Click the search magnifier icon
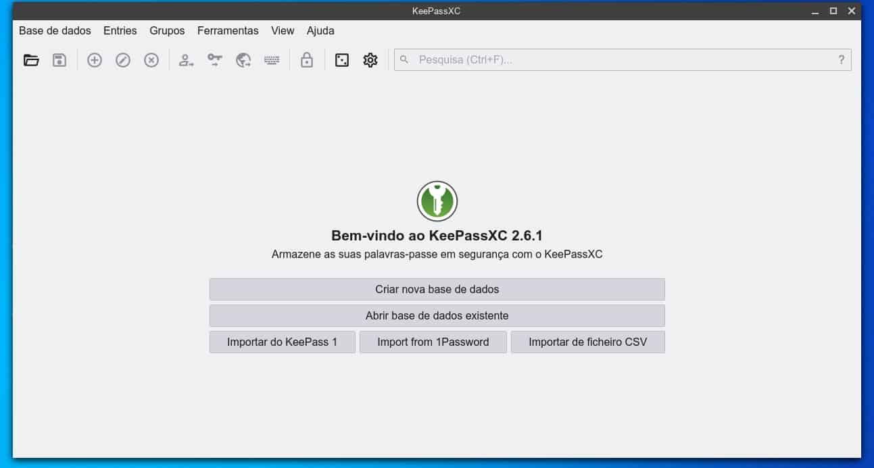The image size is (874, 468). pyautogui.click(x=404, y=59)
